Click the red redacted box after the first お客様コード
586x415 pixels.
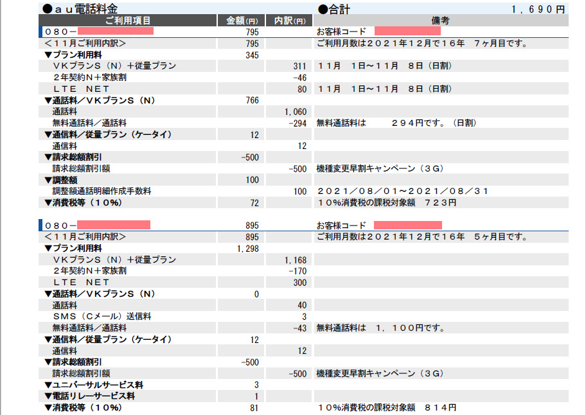click(407, 31)
